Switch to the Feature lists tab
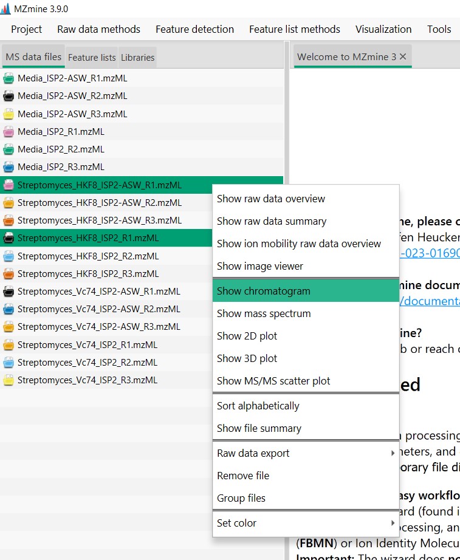The width and height of the screenshot is (460, 560). pyautogui.click(x=92, y=58)
